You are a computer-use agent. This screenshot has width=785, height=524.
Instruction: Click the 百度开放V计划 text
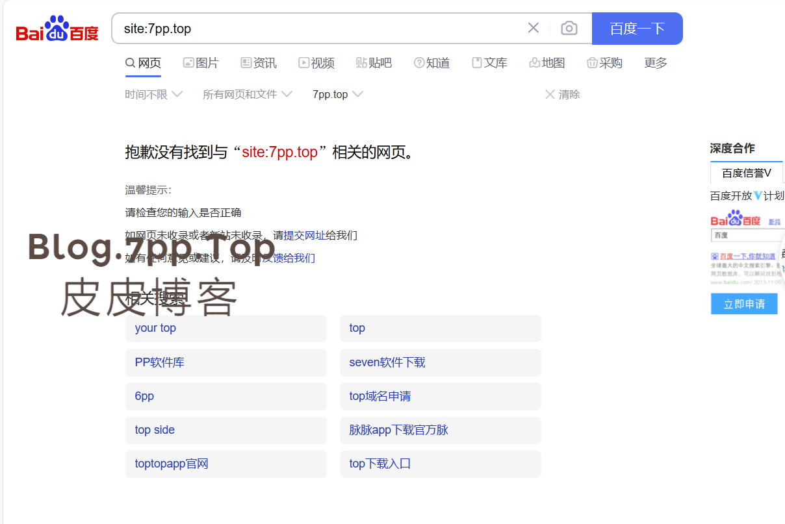[747, 195]
